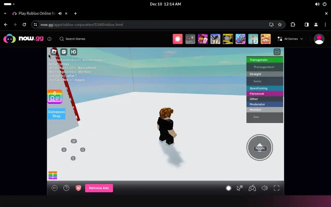Open the in-game three-dot options menu
This screenshot has height=207, width=331.
click(277, 52)
